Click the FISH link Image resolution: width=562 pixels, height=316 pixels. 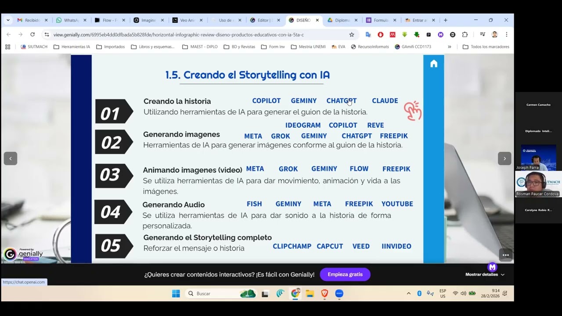pyautogui.click(x=254, y=204)
